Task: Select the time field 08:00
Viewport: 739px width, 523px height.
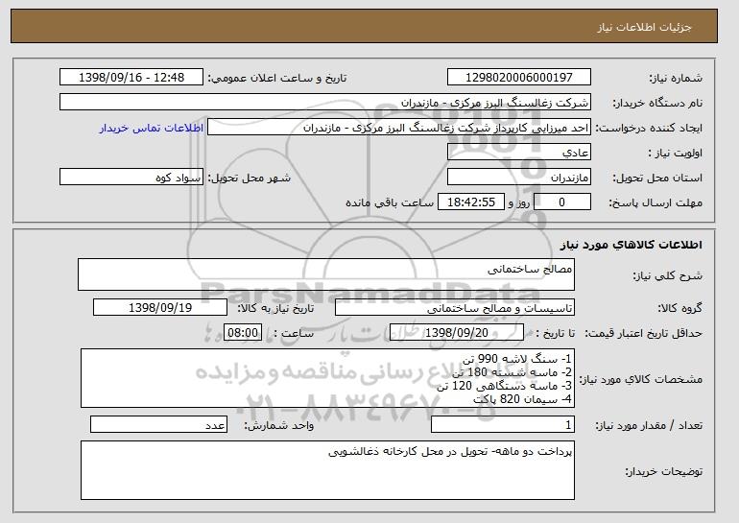Action: point(243,333)
